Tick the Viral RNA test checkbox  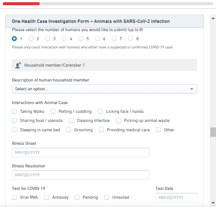pos(15,197)
